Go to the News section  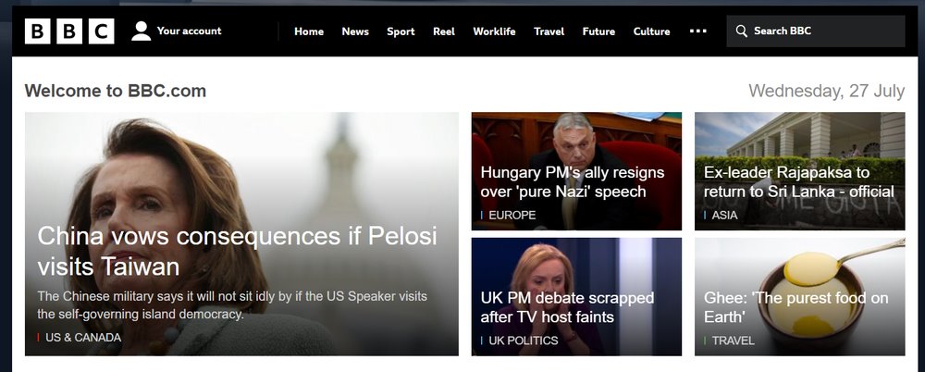355,31
